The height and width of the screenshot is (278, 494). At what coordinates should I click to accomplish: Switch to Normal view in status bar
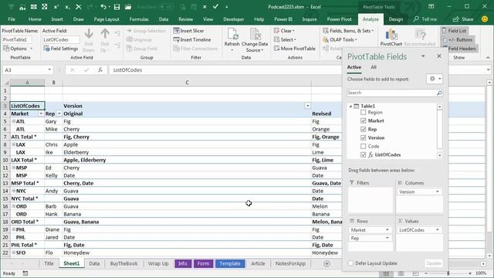386,273
